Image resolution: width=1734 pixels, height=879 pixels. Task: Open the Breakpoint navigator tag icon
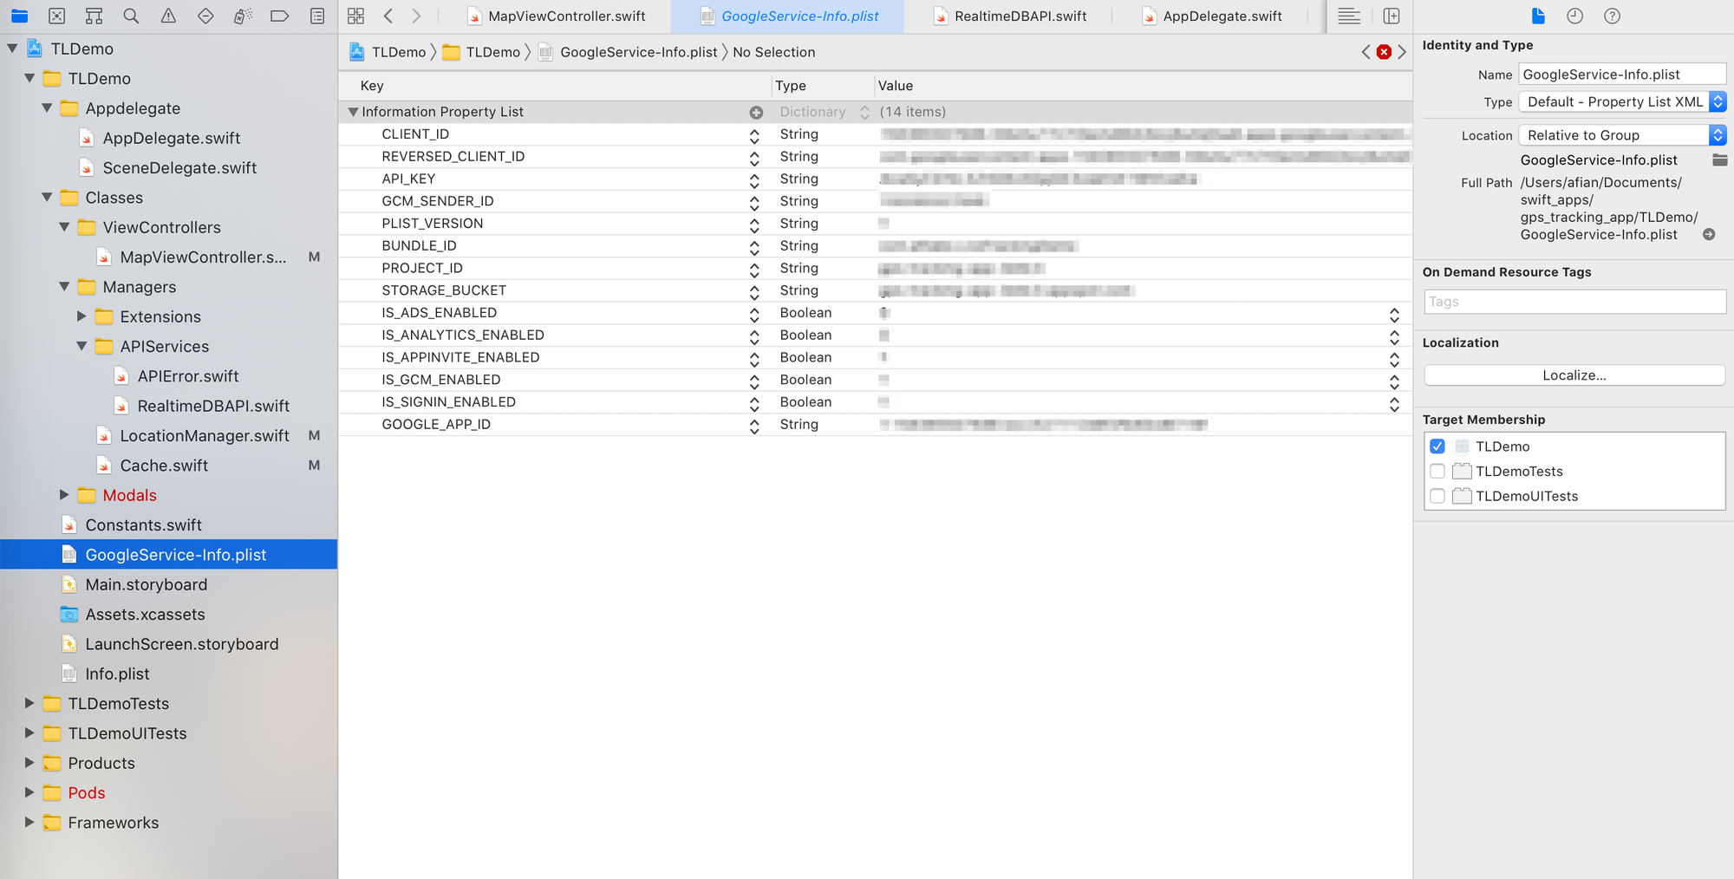[x=278, y=16]
